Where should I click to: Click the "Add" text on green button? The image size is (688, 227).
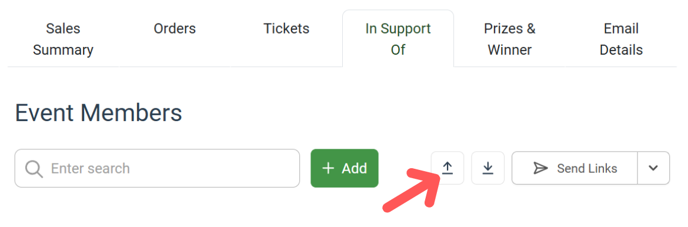[x=355, y=168]
